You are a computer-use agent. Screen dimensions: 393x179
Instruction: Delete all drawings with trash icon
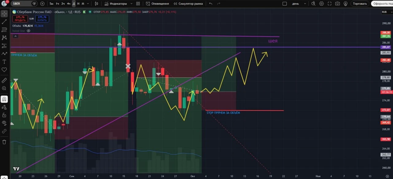[x=4, y=142]
